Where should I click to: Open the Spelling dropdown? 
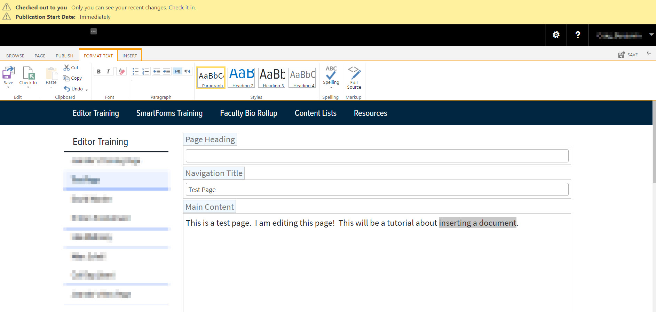pos(331,87)
